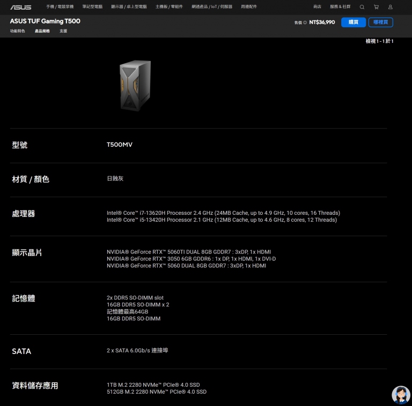Switch to the 支援 tab

coord(63,32)
